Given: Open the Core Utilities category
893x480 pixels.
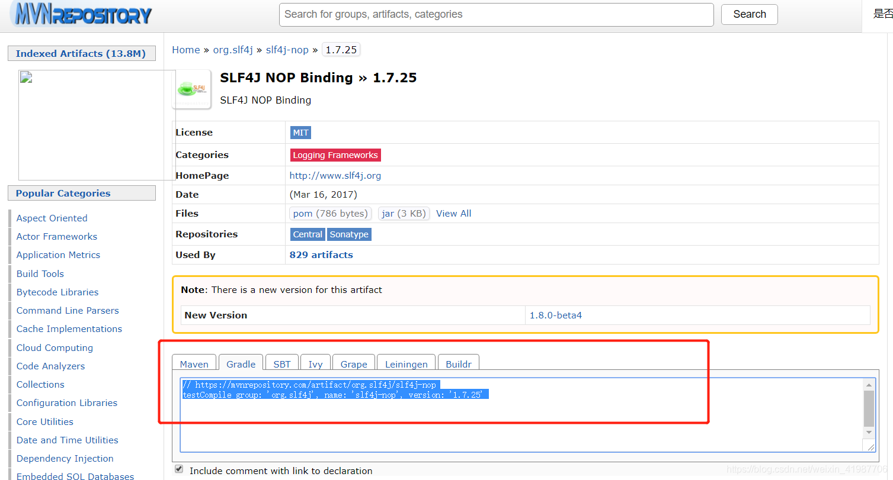Looking at the screenshot, I should pyautogui.click(x=45, y=421).
